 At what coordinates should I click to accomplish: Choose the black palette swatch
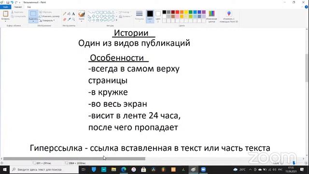(164, 12)
